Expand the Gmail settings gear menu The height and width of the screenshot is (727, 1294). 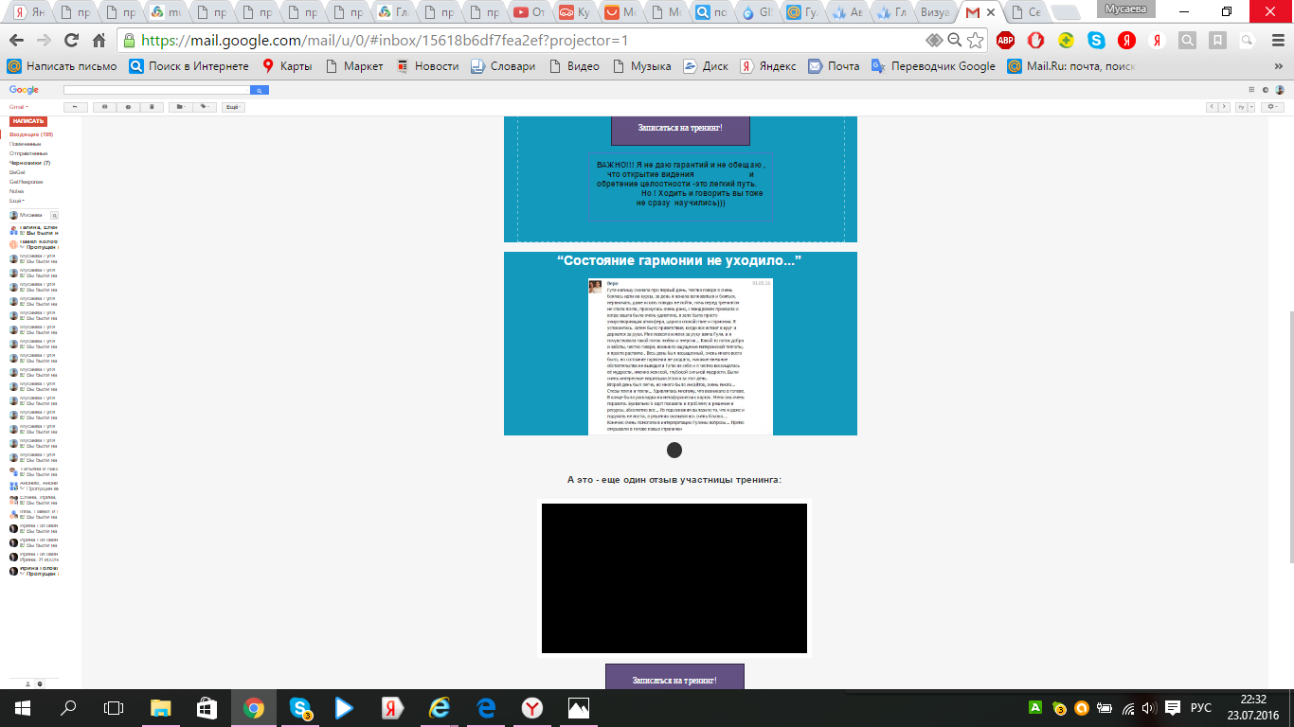[1271, 107]
